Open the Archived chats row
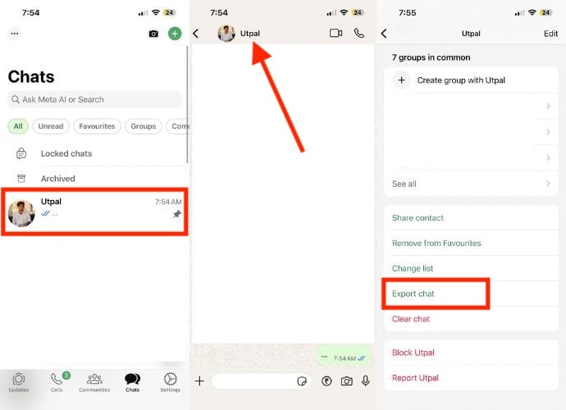 click(x=94, y=178)
